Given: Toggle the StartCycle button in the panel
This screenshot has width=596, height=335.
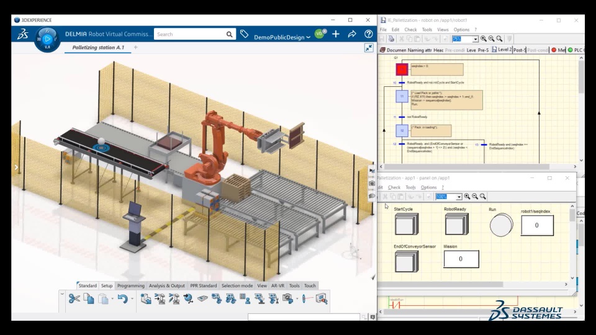Looking at the screenshot, I should [406, 225].
